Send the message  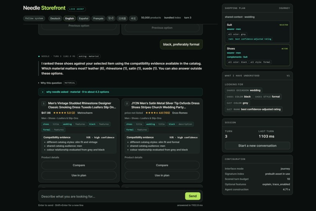tap(193, 196)
